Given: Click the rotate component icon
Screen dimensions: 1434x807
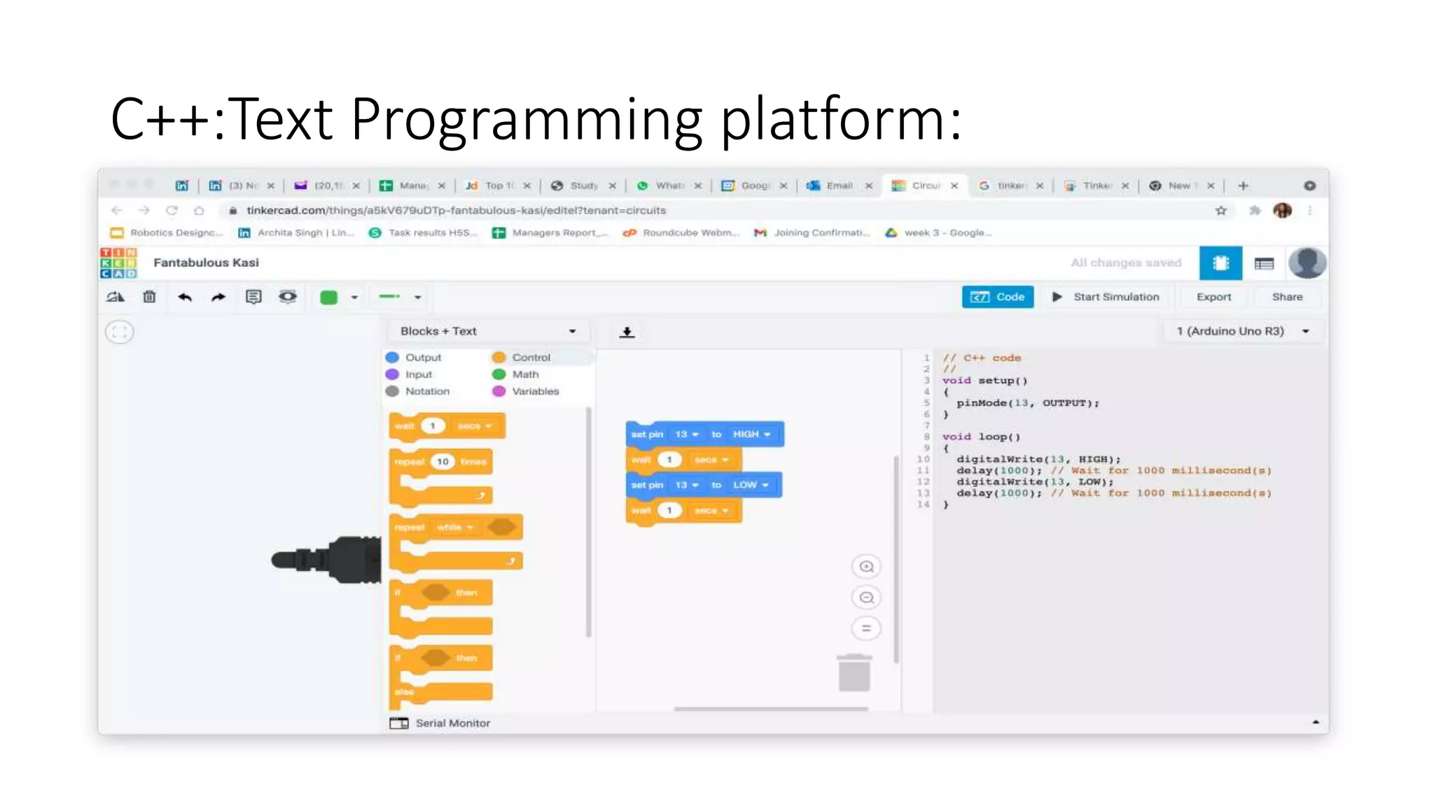Looking at the screenshot, I should click(x=116, y=297).
